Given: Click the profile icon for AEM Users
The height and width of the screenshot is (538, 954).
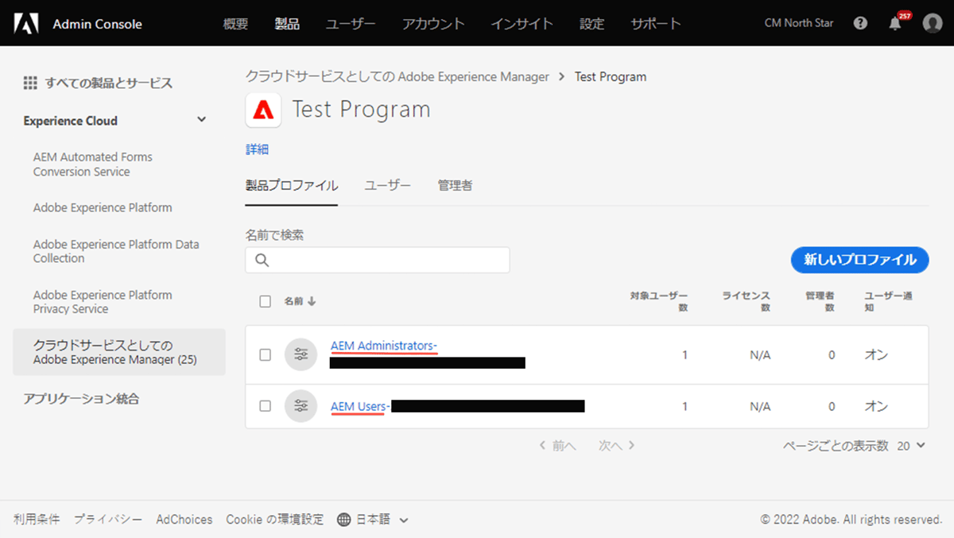Looking at the screenshot, I should (x=301, y=406).
